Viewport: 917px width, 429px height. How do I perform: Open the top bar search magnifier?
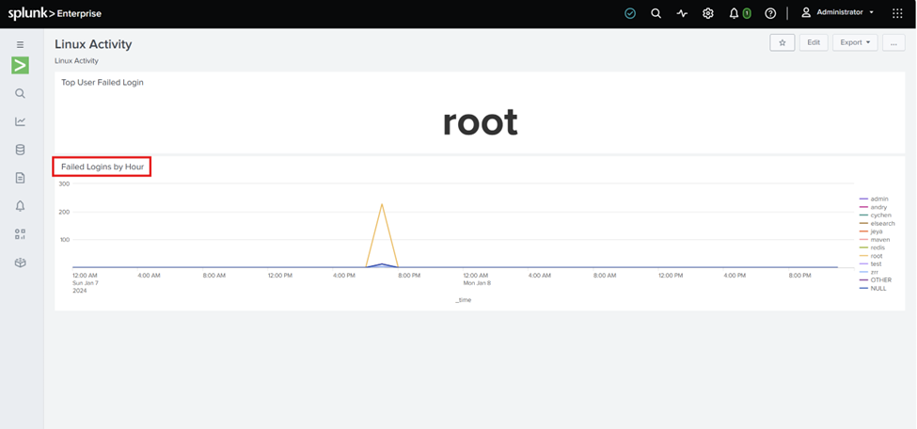pyautogui.click(x=656, y=13)
